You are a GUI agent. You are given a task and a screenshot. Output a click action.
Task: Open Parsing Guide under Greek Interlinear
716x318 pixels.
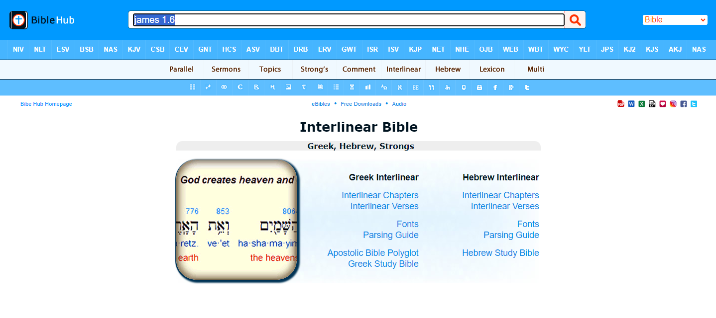point(391,235)
